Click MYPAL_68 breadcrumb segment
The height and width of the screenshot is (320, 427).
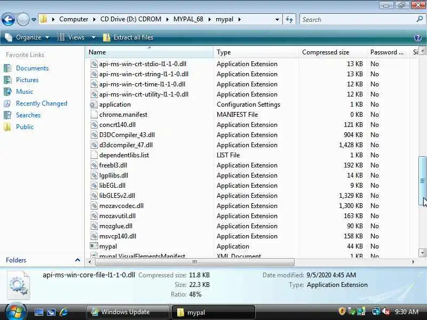pyautogui.click(x=188, y=19)
